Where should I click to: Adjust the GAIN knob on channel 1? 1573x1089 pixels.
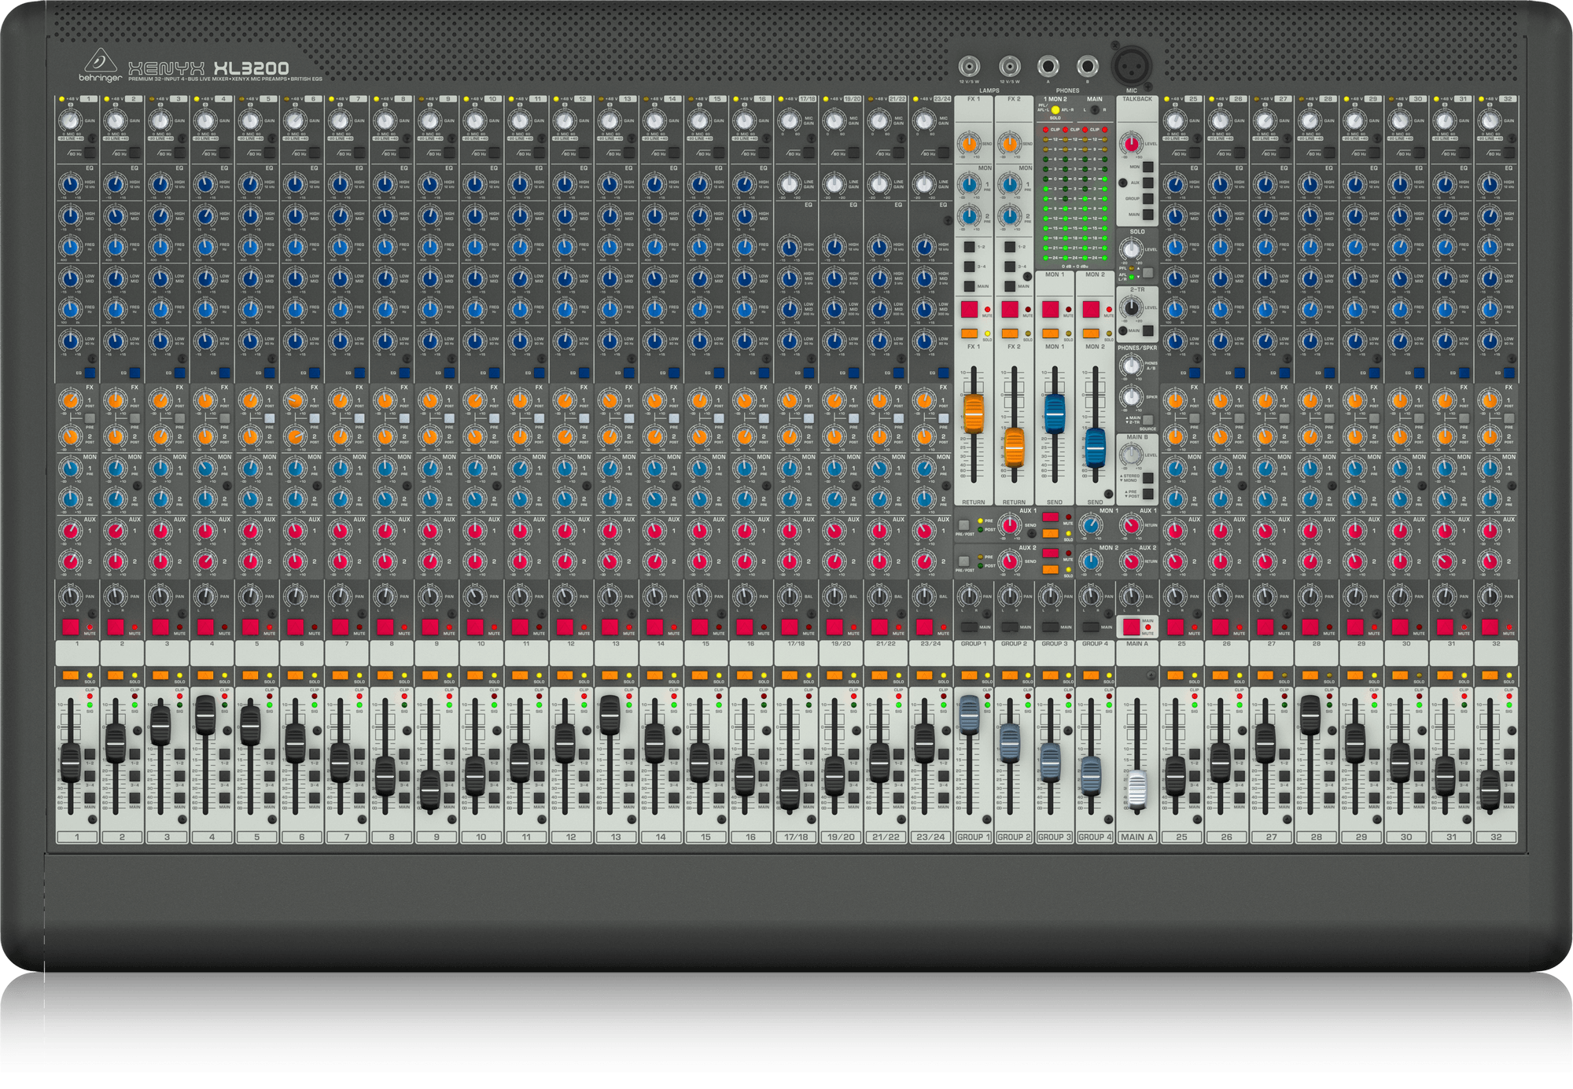point(69,120)
